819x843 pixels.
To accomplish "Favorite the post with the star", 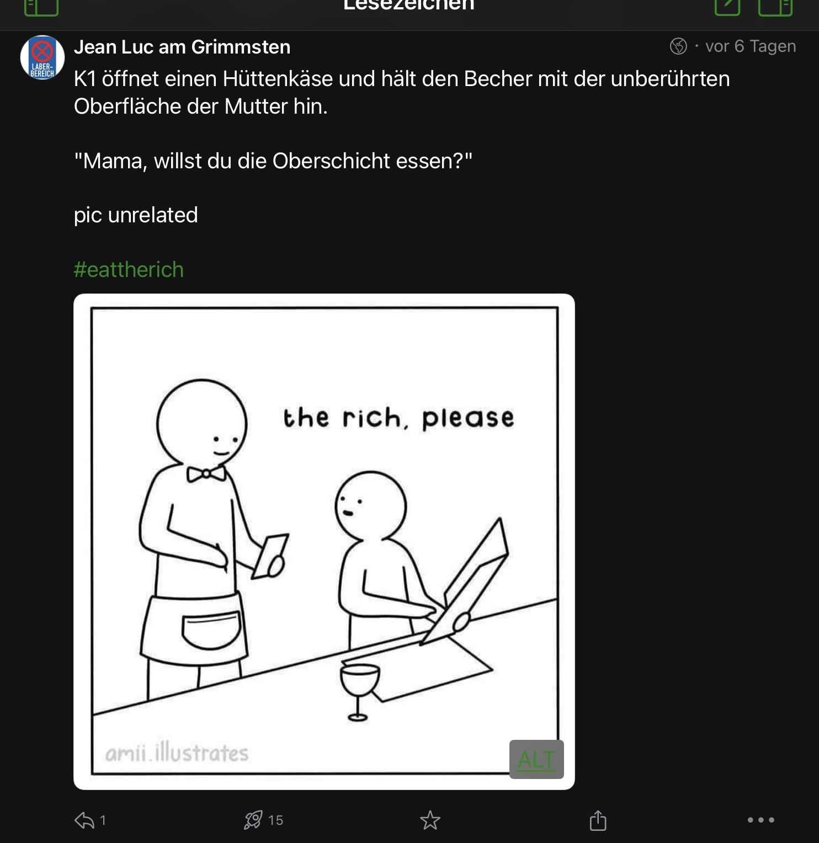I will 430,820.
